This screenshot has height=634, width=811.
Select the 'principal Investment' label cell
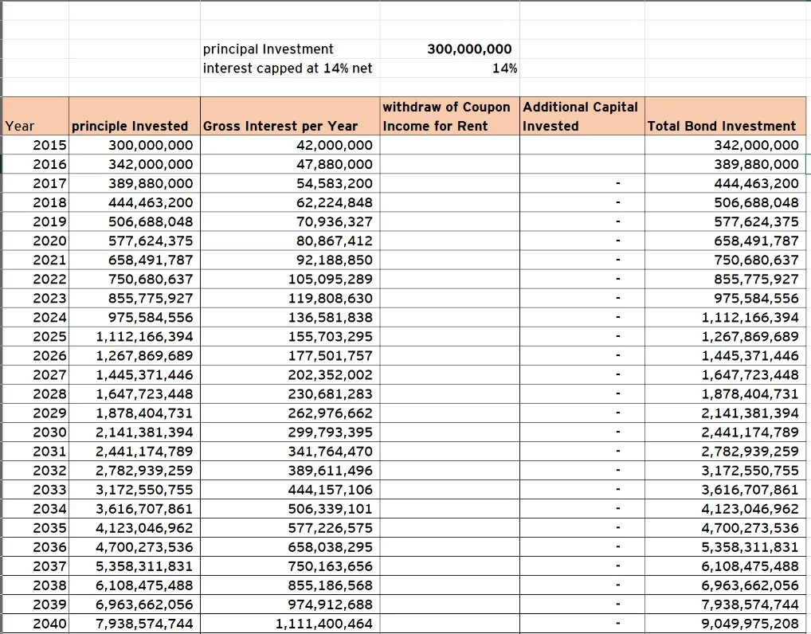tap(290, 49)
